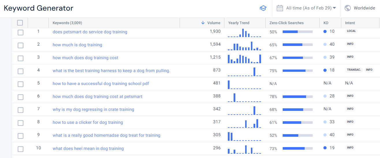
Task: Open 'how to use a clicker' keyword link
Action: click(88, 122)
